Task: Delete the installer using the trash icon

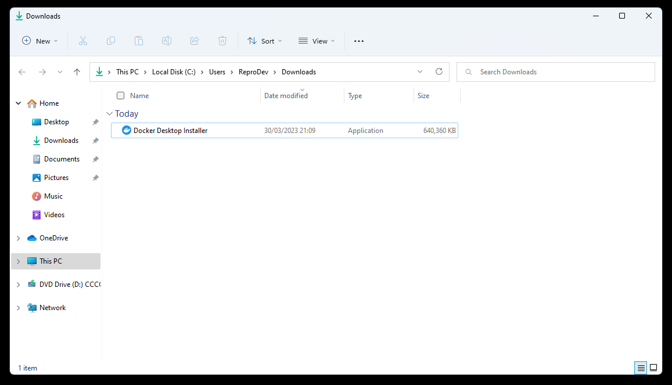Action: point(222,41)
